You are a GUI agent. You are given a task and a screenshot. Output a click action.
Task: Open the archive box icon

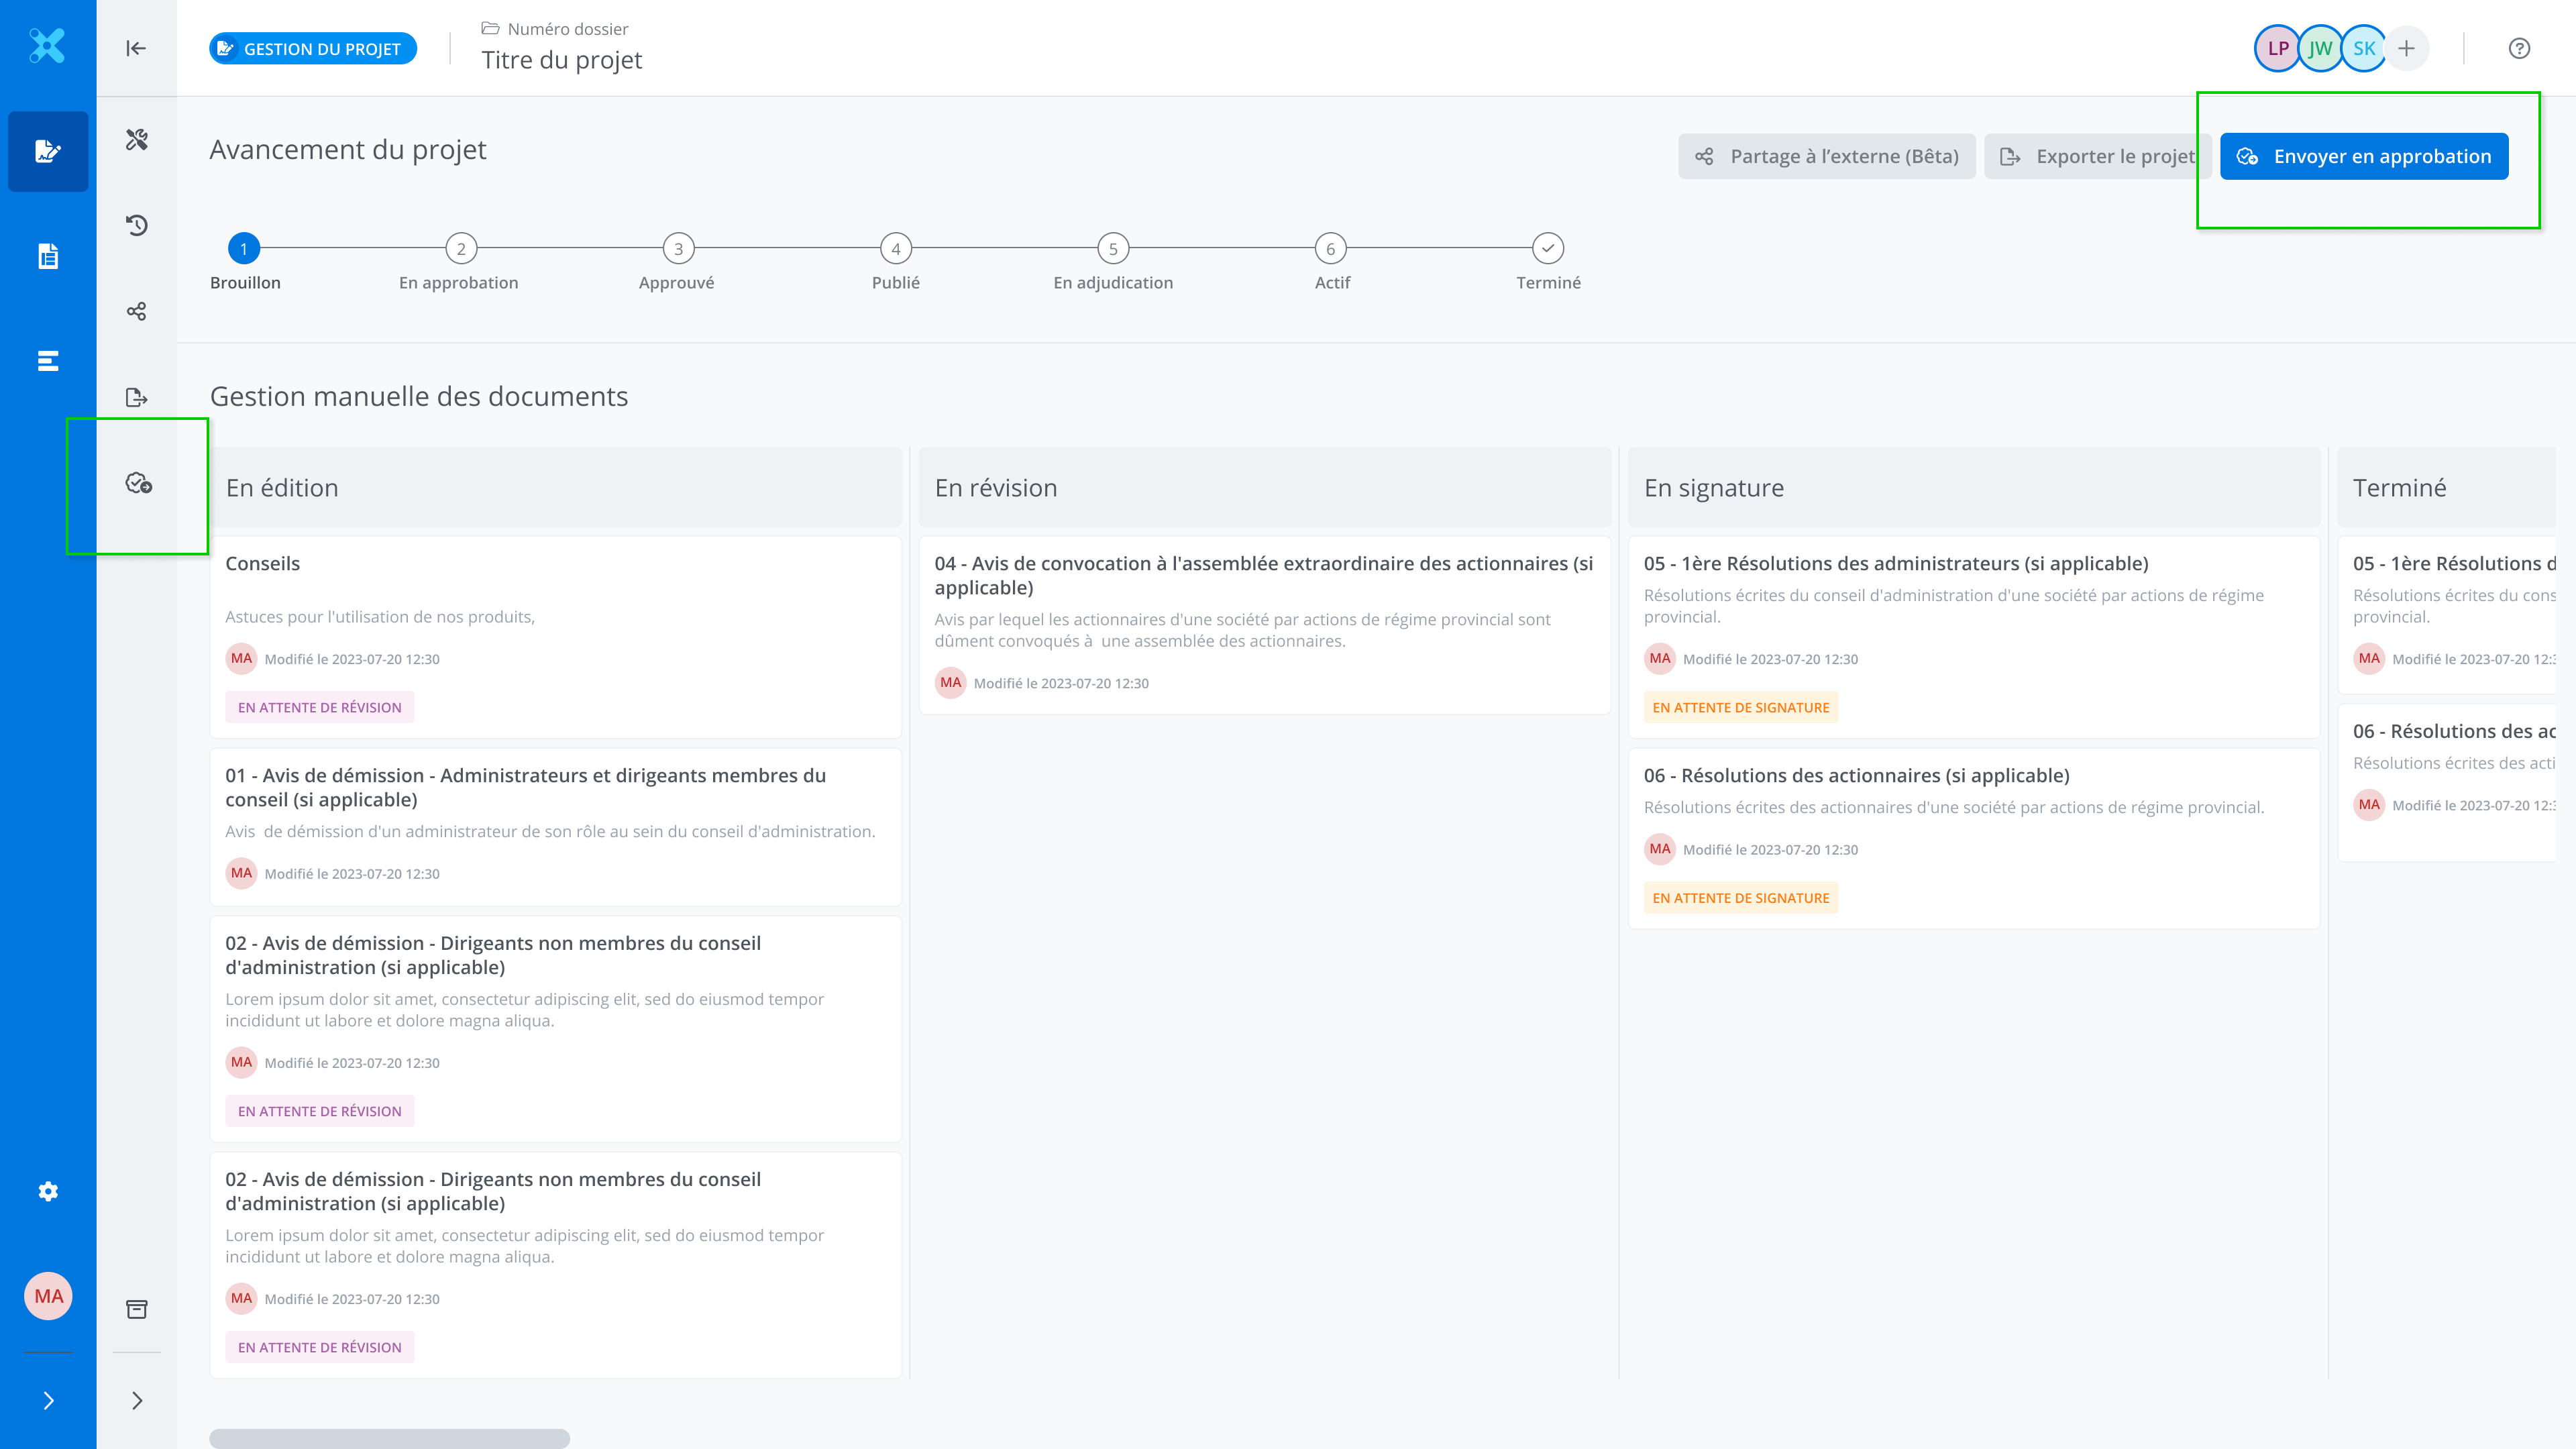coord(137,1309)
